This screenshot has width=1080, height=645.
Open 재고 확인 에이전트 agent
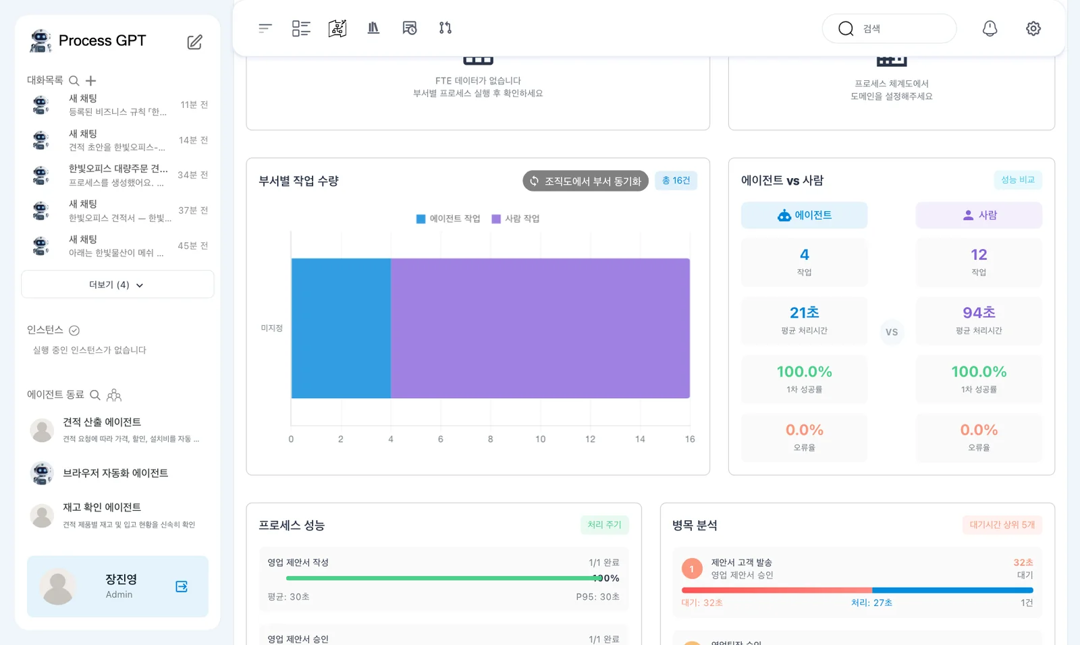tap(117, 515)
